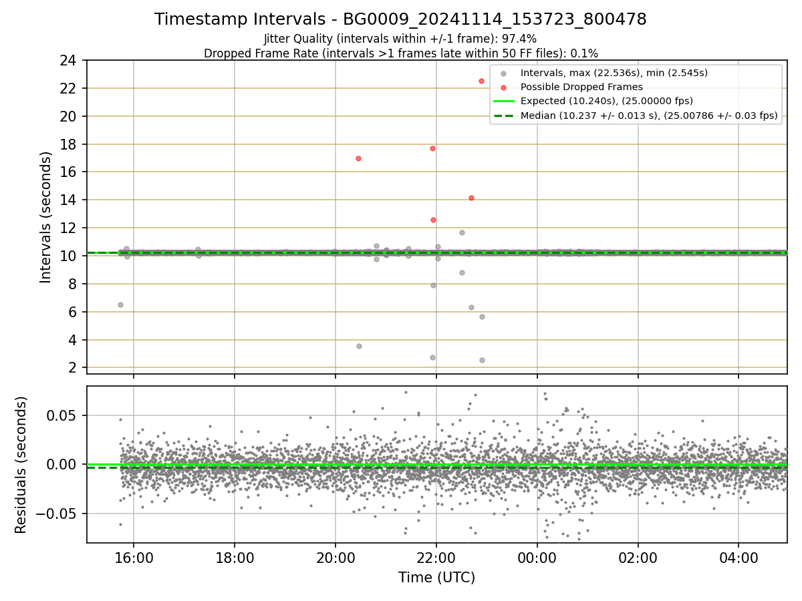Click the gray interval point near 7.9 seconds
Viewport: 802px width, 601px height.
click(x=433, y=285)
